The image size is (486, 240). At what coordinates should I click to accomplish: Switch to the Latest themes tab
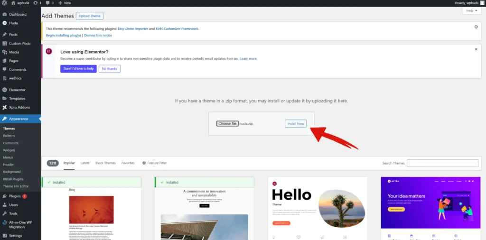tap(85, 163)
